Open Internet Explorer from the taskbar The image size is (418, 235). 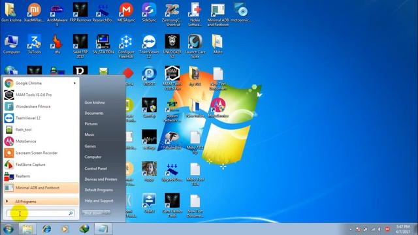46,229
